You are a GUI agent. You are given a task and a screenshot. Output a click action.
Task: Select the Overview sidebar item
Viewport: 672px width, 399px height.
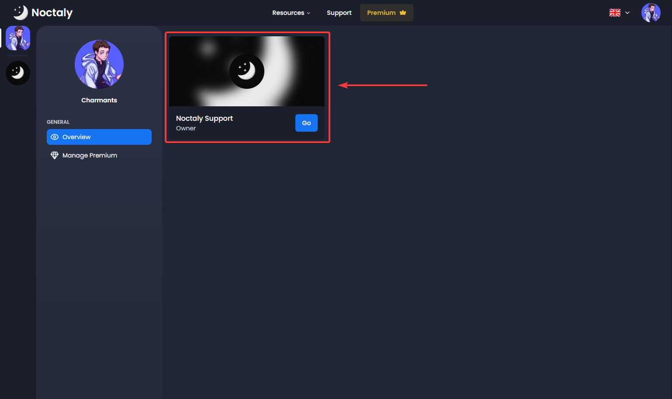pyautogui.click(x=99, y=137)
